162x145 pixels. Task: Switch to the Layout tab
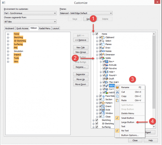(56, 28)
